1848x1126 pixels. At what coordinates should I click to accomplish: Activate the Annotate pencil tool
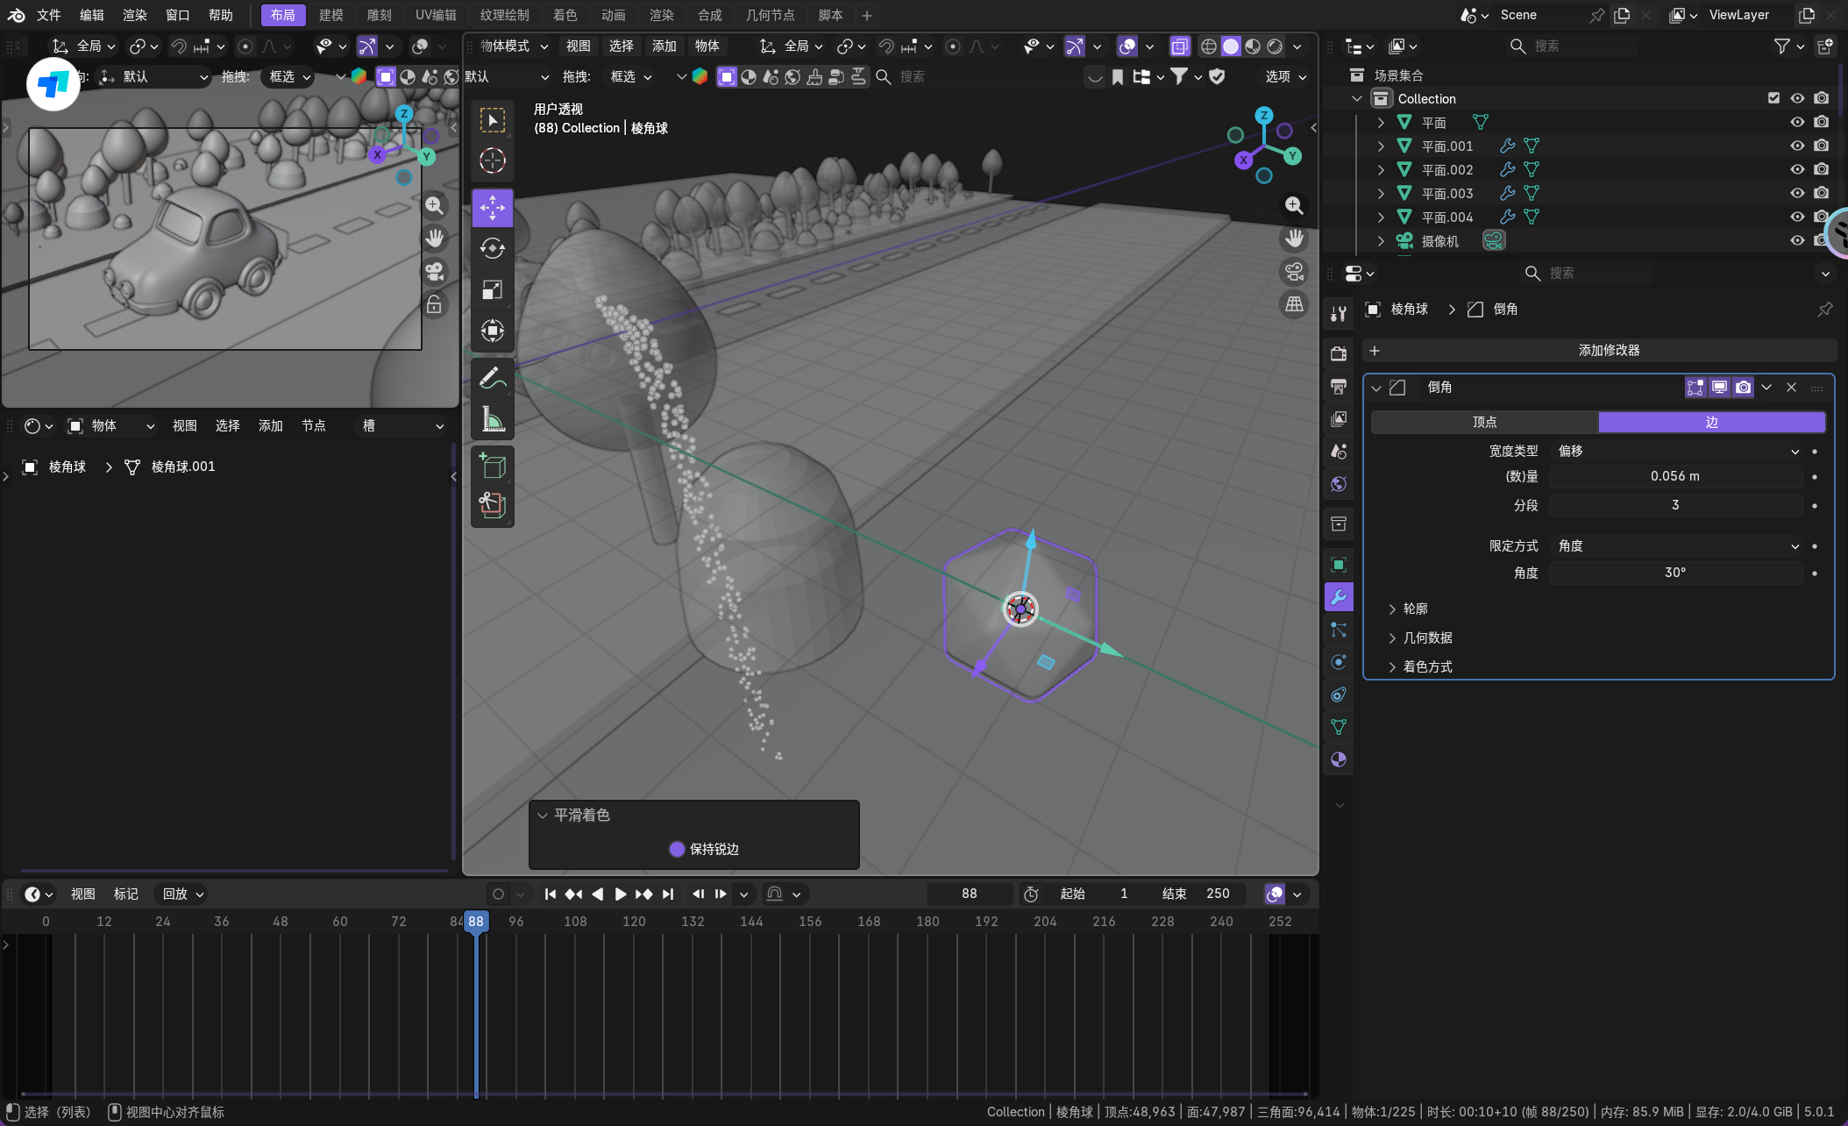pos(492,379)
